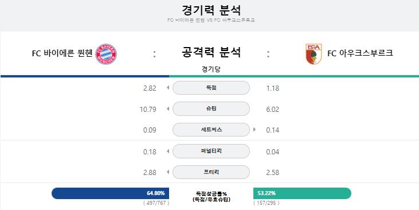
Task: Click the left arrow beside 페널티킥
Action: (168, 151)
